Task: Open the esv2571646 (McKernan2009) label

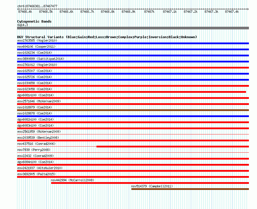Action: point(39,101)
